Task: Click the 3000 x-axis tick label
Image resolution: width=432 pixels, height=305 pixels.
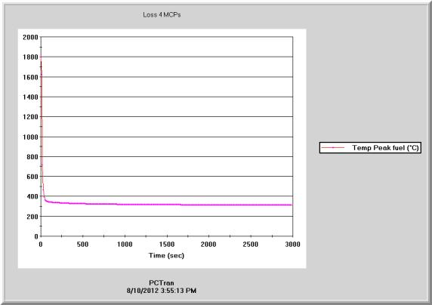Action: click(x=292, y=245)
